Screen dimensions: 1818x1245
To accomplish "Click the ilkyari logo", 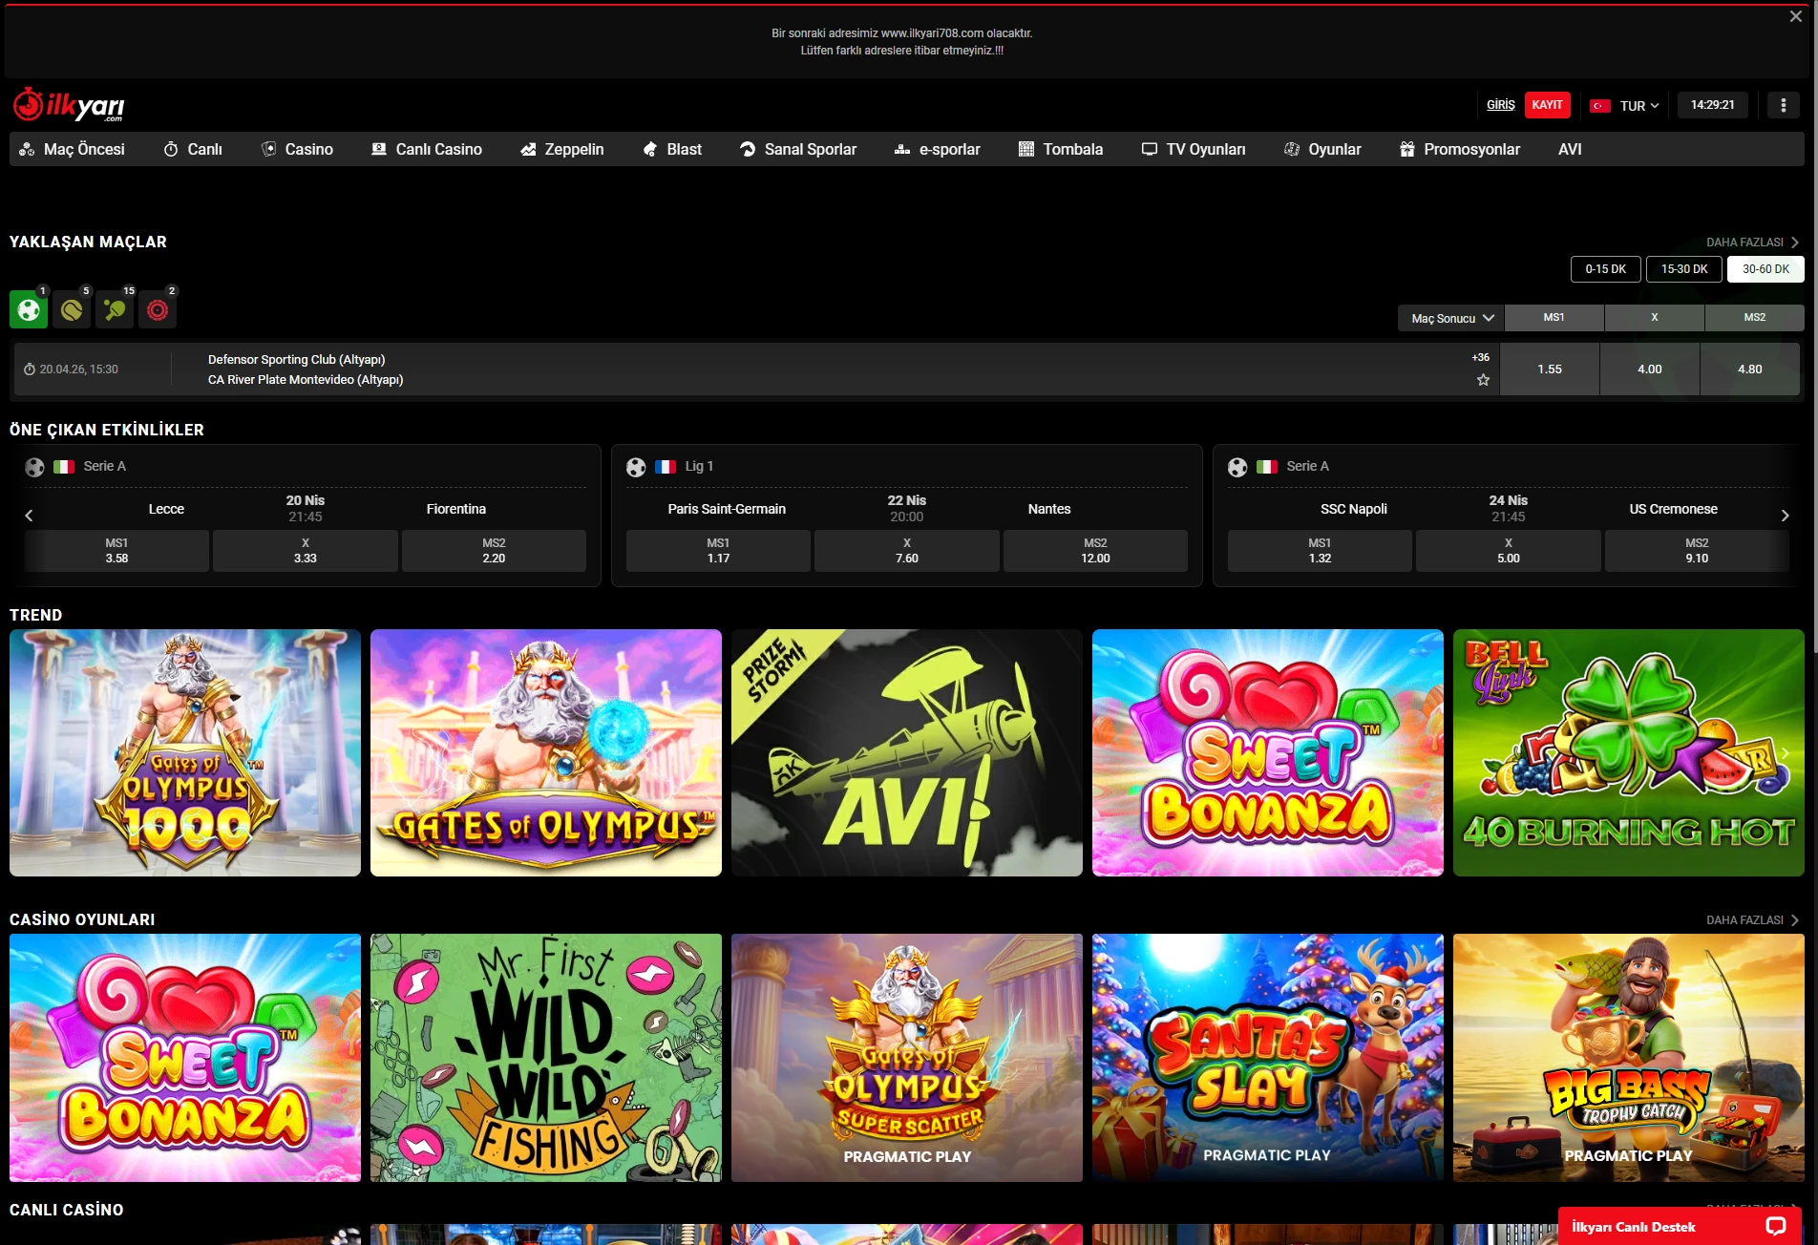I will (69, 105).
